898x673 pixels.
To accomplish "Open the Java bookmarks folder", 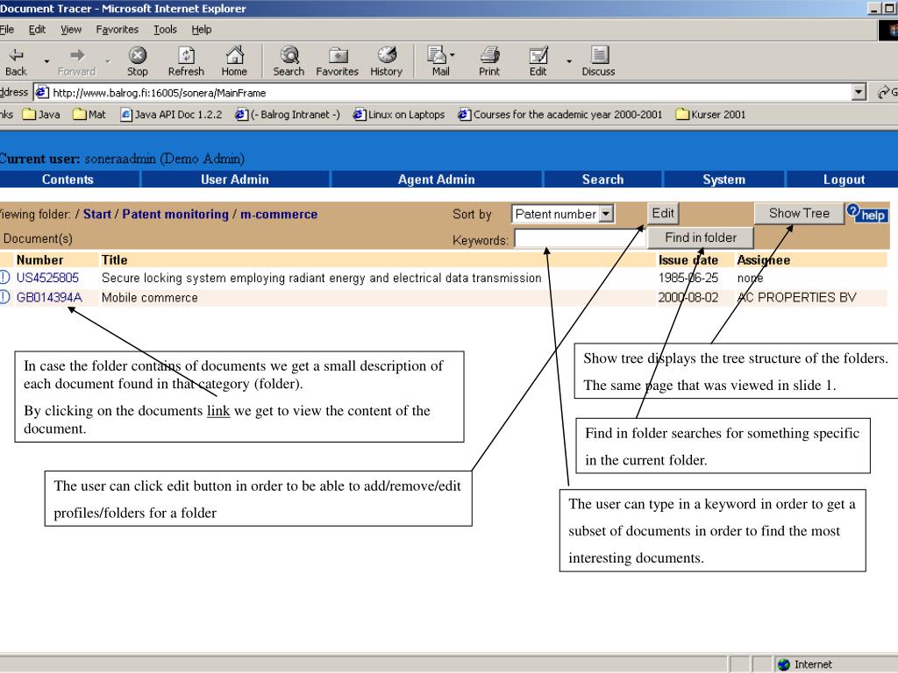I will click(40, 115).
